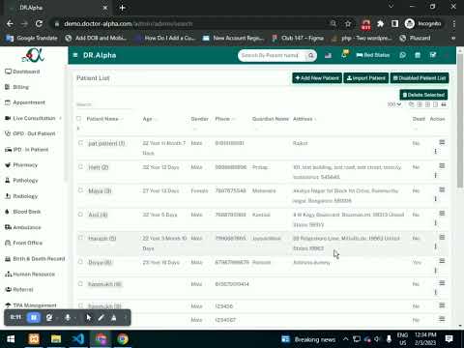Open the Billing sidebar item
464x348 pixels.
click(x=17, y=87)
